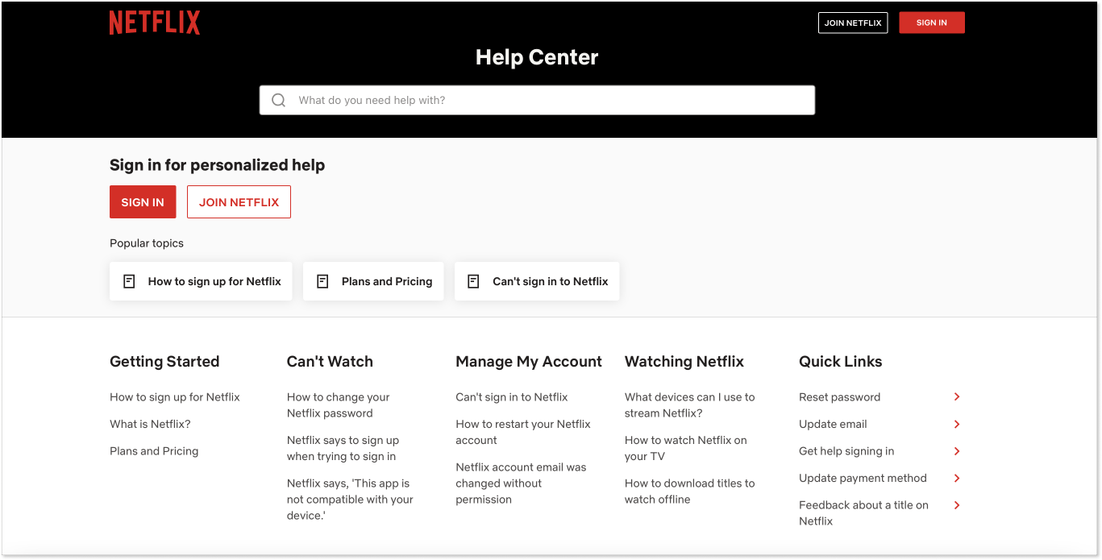This screenshot has width=1102, height=560.
Task: Click the 'Get help signing in' quick link text
Action: click(846, 451)
